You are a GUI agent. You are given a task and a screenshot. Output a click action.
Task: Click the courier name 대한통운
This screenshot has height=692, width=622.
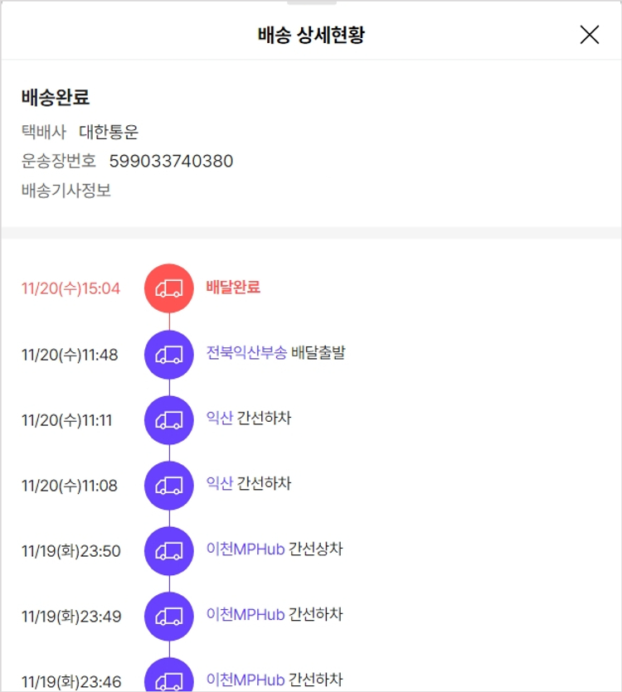[x=109, y=132]
